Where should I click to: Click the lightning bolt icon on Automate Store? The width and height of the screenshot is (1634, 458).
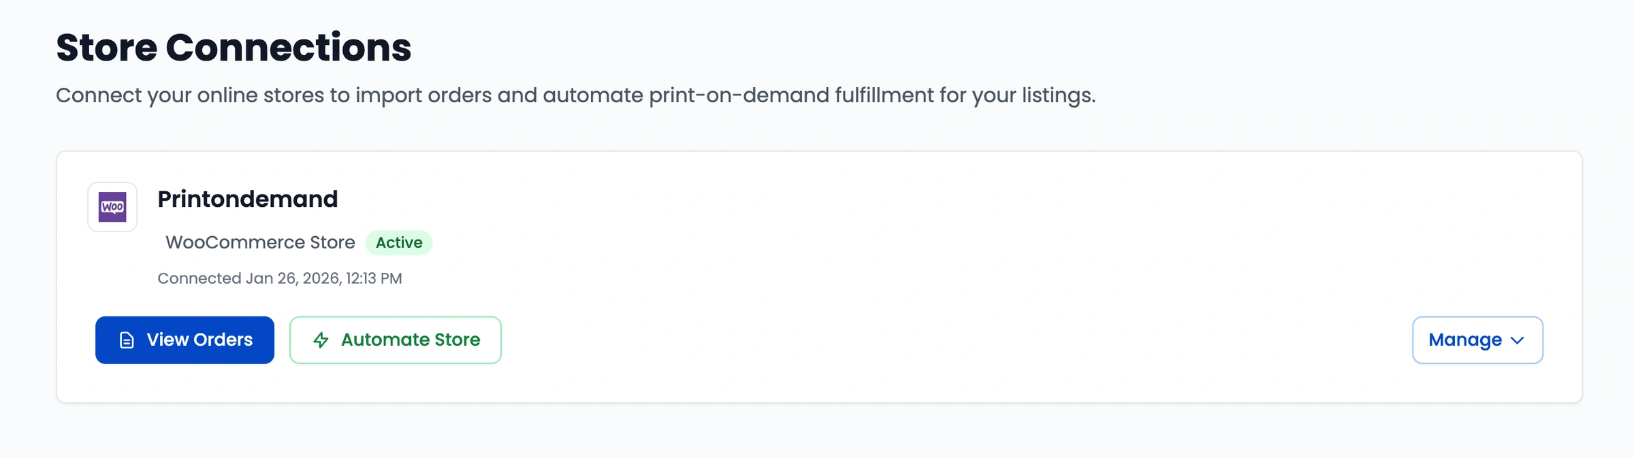(320, 340)
